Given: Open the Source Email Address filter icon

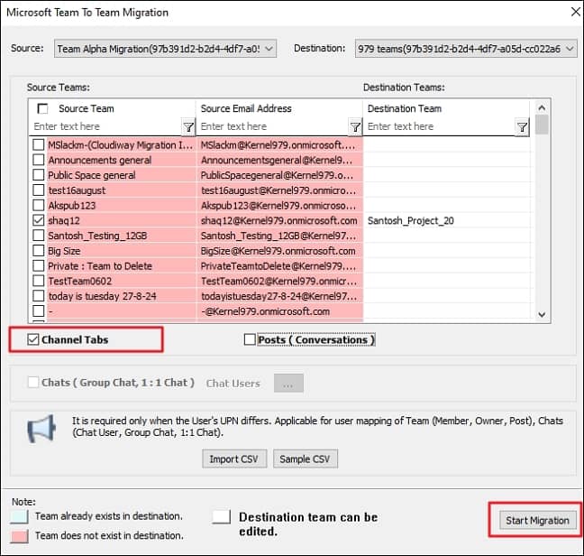Looking at the screenshot, I should click(355, 127).
